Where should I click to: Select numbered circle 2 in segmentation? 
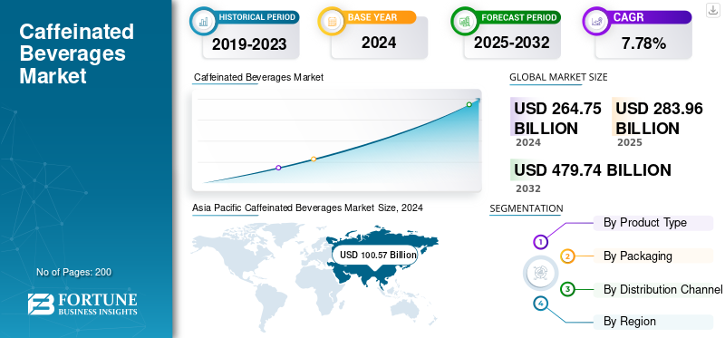[568, 256]
